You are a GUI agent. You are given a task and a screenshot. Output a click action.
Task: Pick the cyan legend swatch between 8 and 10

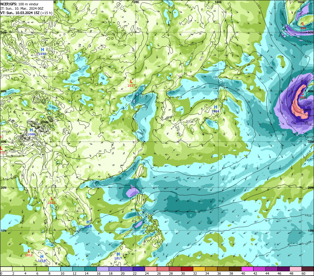pos(54,269)
